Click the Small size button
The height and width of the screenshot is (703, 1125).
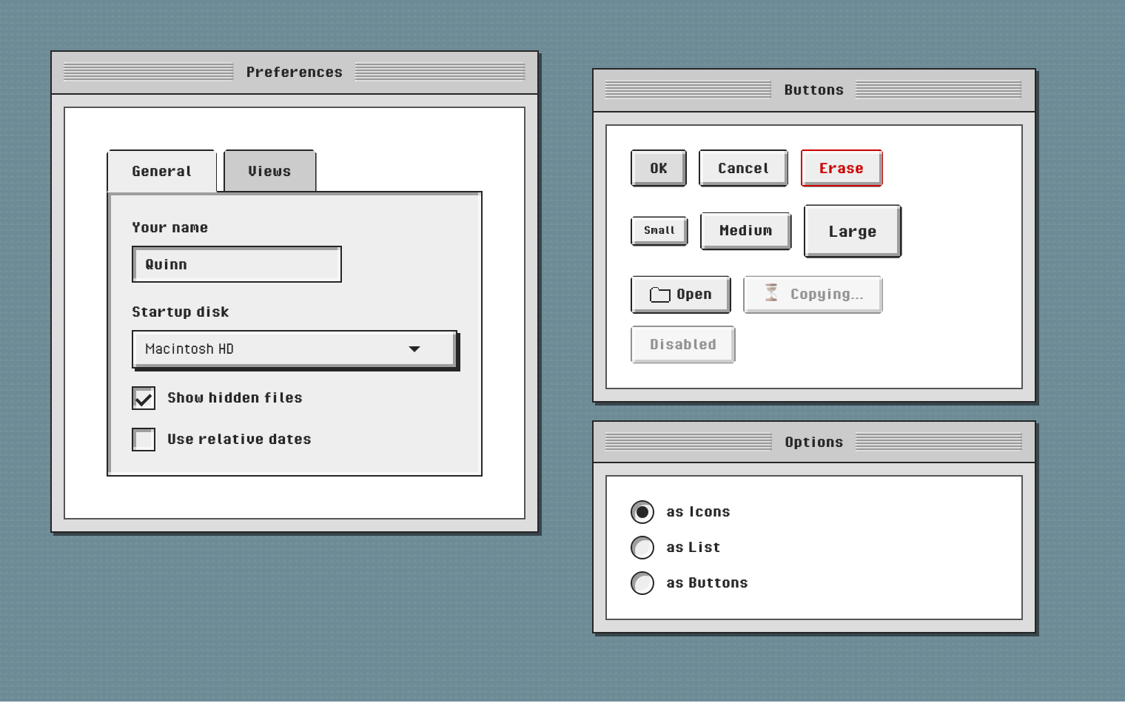pos(659,231)
